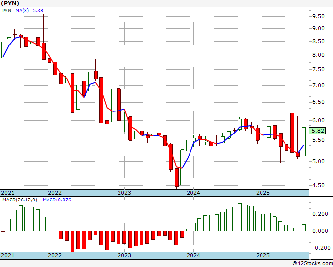Click the current price tag 5.82

(318, 131)
